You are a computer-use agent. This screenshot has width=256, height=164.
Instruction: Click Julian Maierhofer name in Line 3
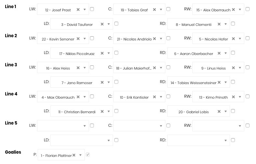[x=134, y=68]
